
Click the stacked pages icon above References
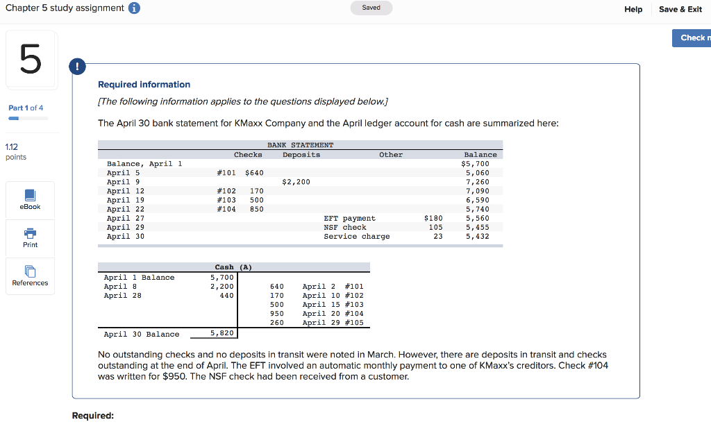click(29, 270)
